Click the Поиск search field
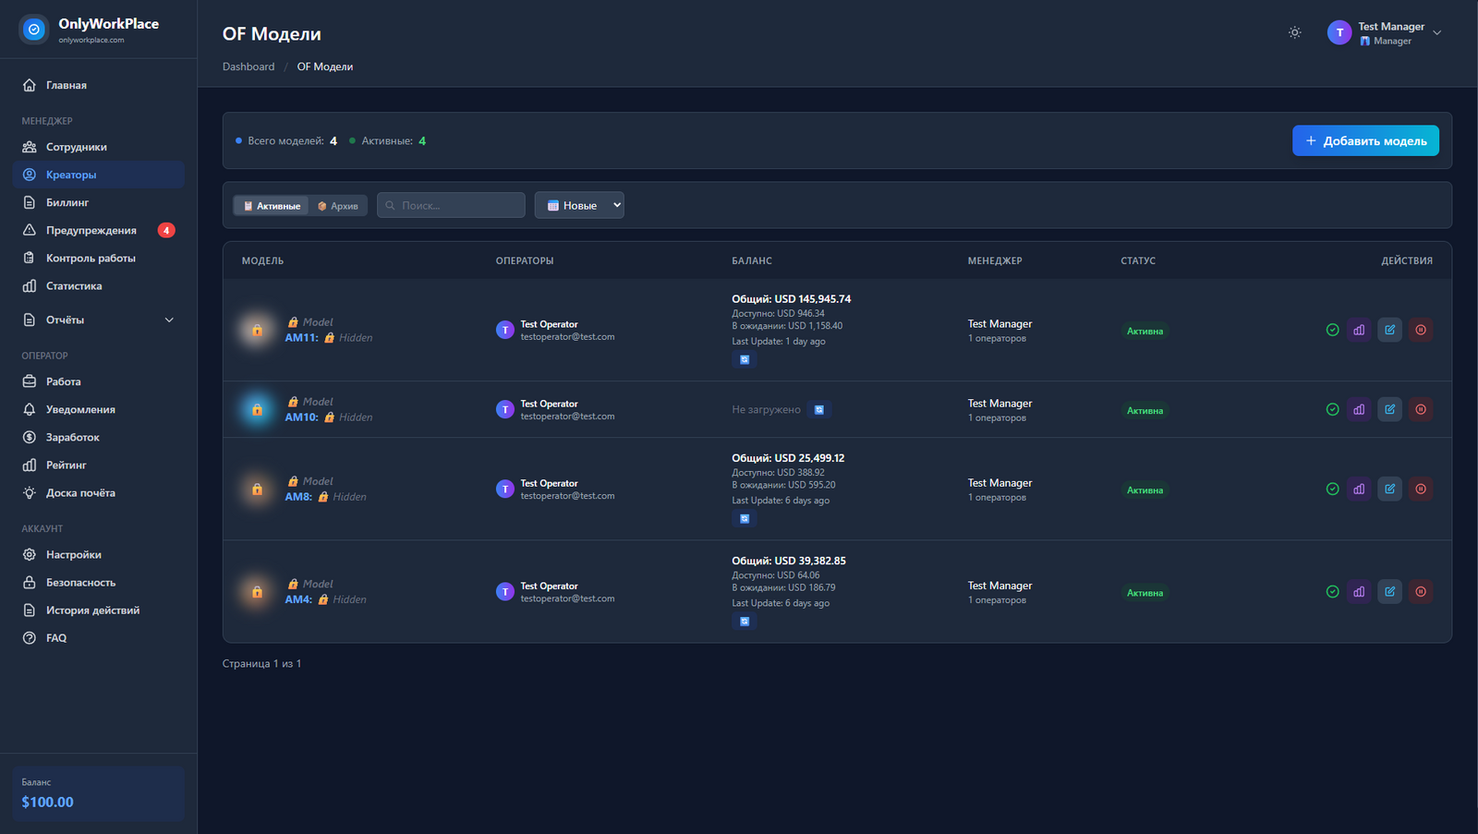Viewport: 1478px width, 834px height. pyautogui.click(x=451, y=205)
